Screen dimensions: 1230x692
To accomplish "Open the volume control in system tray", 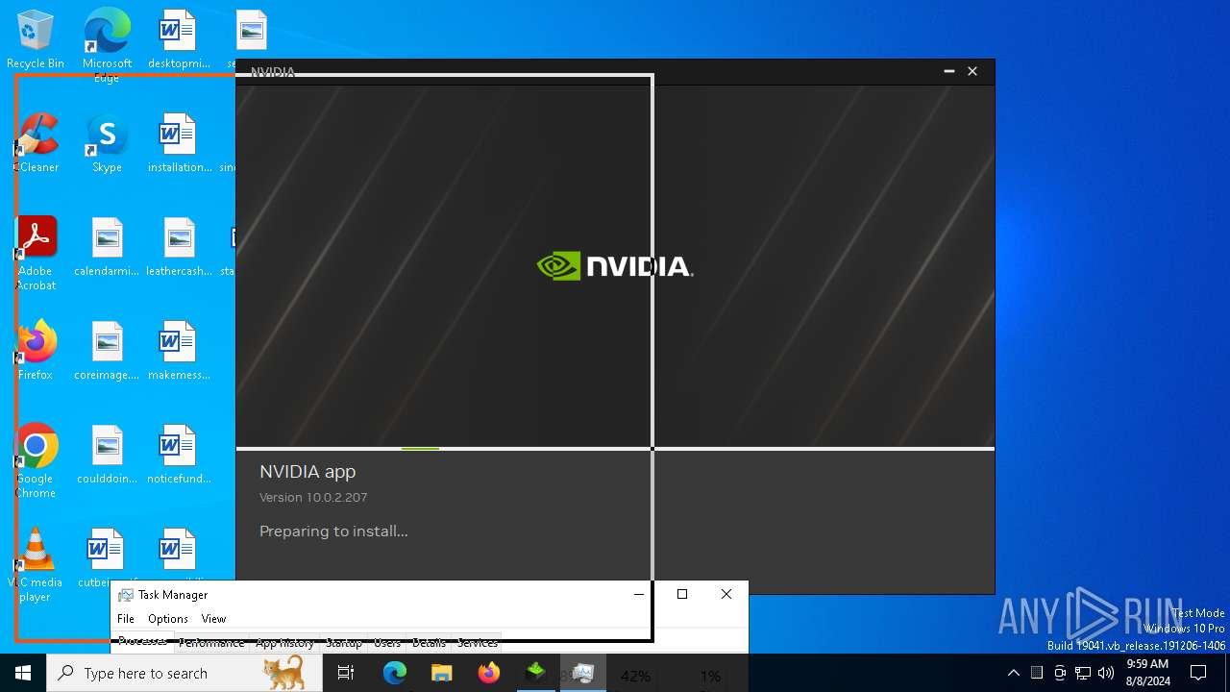I will 1106,673.
